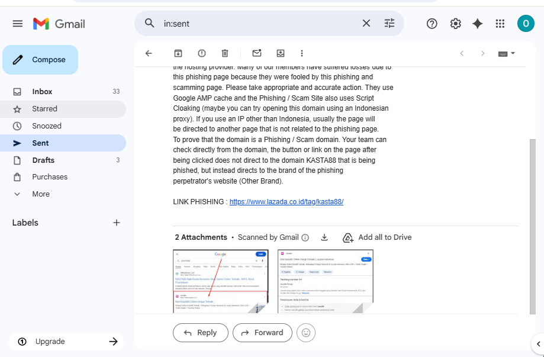Open the main menu hamburger icon
The height and width of the screenshot is (357, 544).
(17, 24)
